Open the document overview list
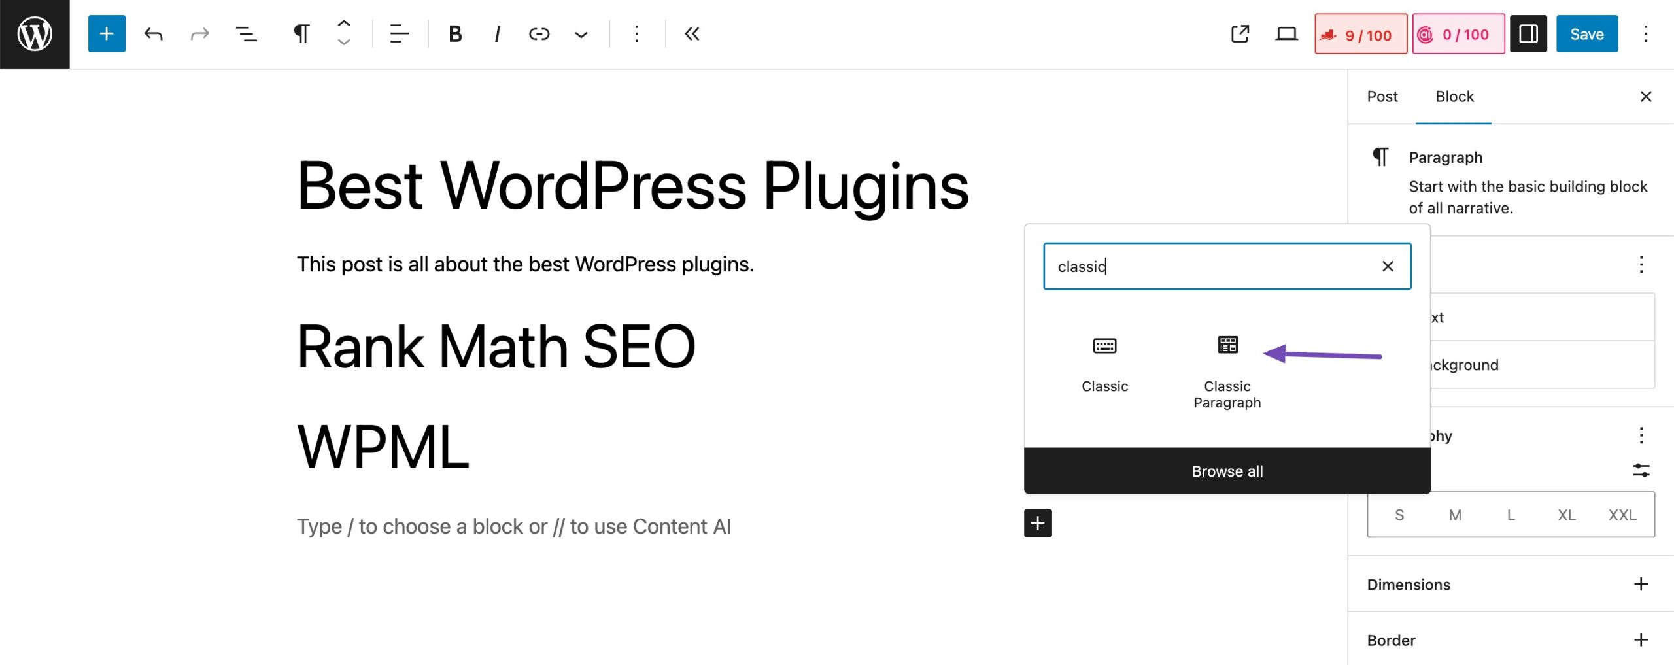This screenshot has width=1674, height=665. pyautogui.click(x=246, y=34)
